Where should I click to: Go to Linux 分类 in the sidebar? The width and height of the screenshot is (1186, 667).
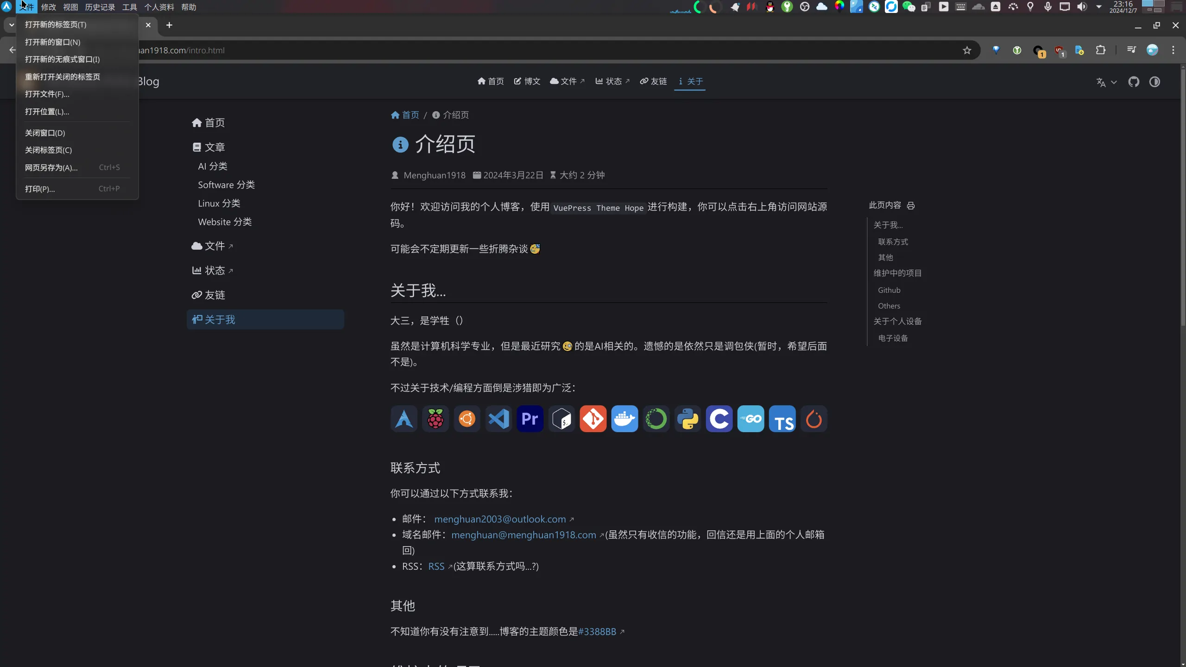pyautogui.click(x=219, y=203)
